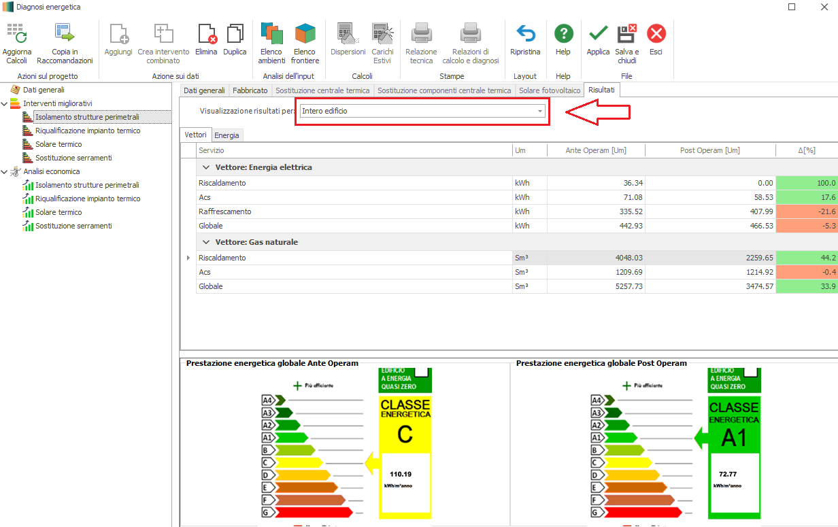Click the Esci exit icon
This screenshot has height=527, width=838.
(x=656, y=34)
